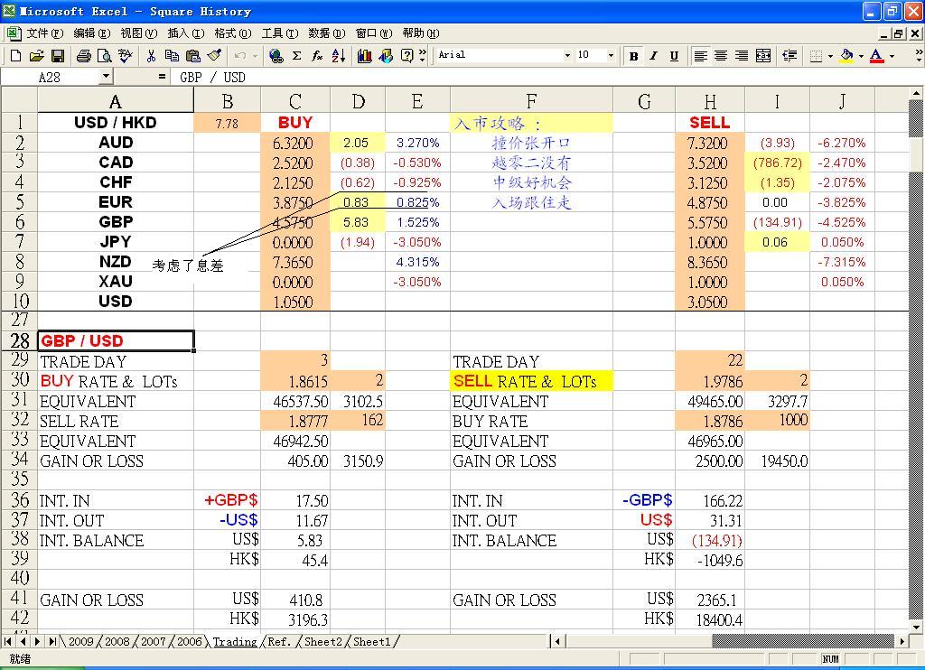Open the Map tool icon

tap(386, 55)
